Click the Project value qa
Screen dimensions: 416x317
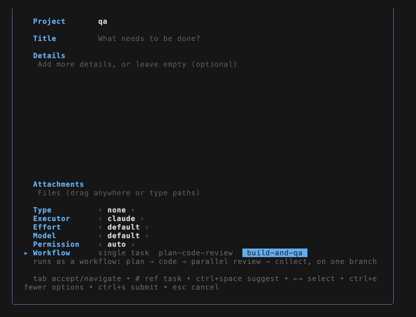click(103, 21)
